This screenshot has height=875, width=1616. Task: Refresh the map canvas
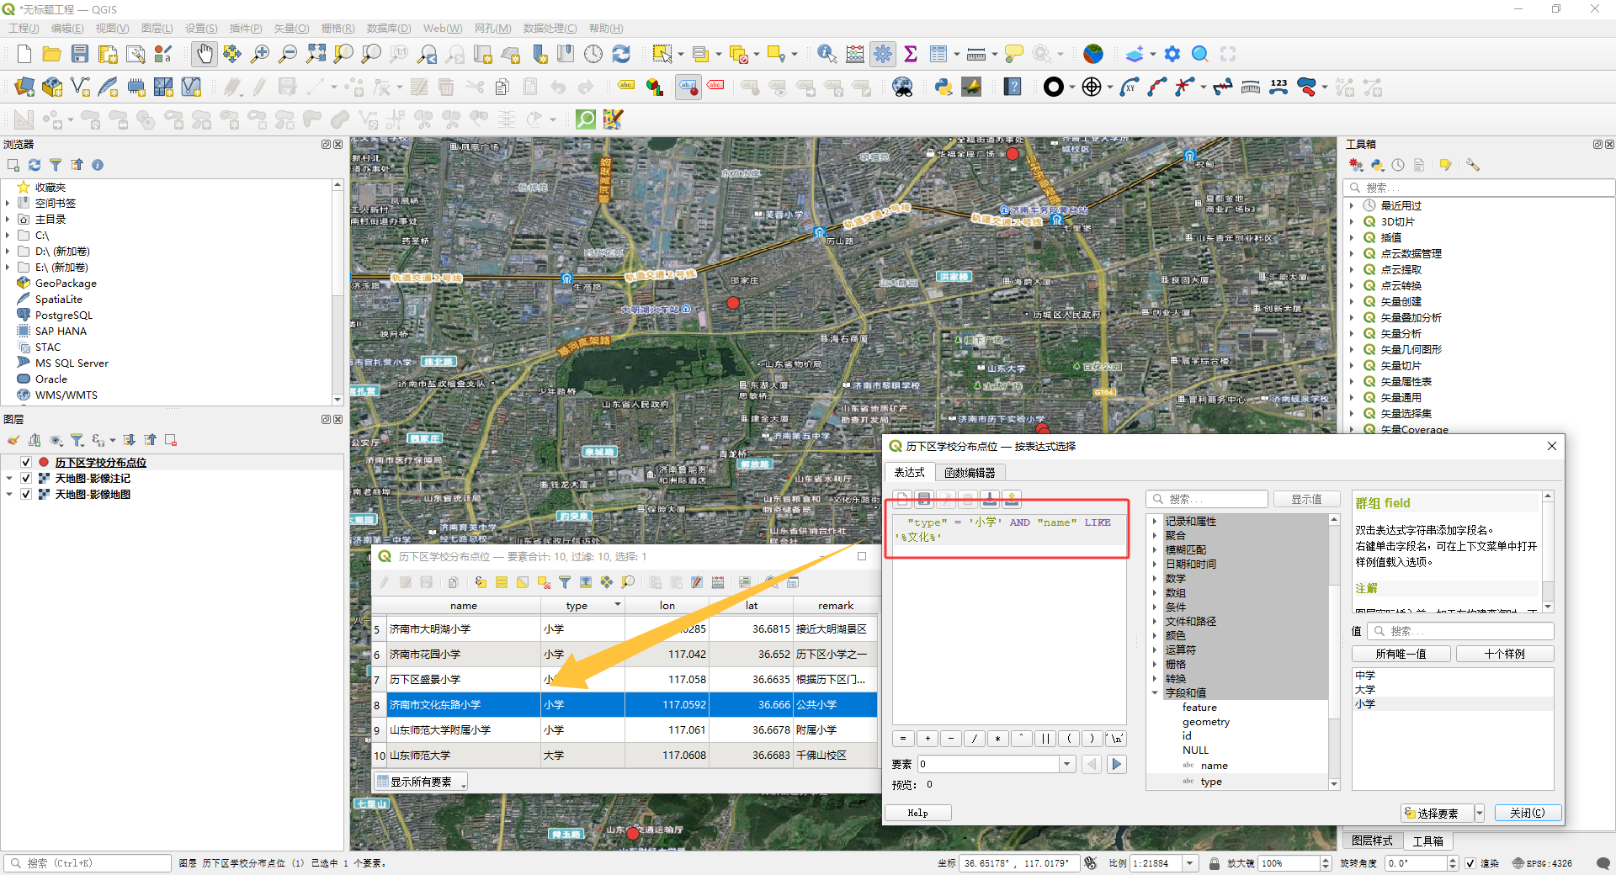click(x=621, y=54)
